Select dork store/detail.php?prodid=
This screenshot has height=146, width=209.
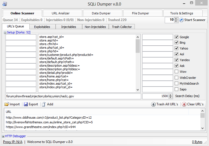56,73
